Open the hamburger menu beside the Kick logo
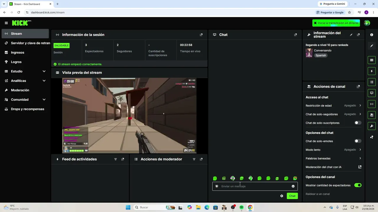Image resolution: width=378 pixels, height=212 pixels. pyautogui.click(x=6, y=23)
